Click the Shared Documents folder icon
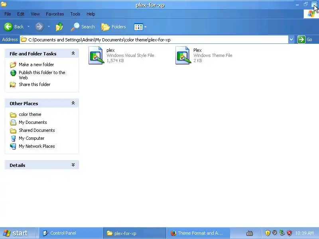Screen dimensions: 319x239 pyautogui.click(x=13, y=131)
